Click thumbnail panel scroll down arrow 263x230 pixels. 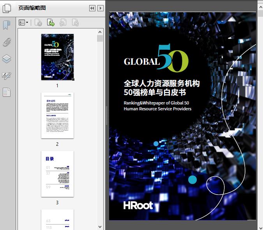100,227
